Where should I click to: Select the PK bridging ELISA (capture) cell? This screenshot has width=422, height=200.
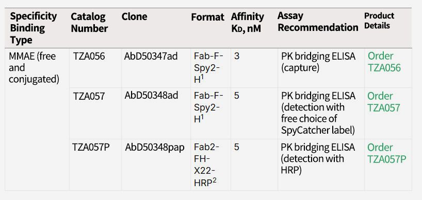click(x=318, y=62)
